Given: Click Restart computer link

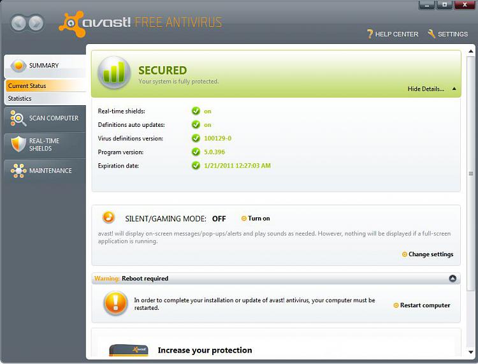Looking at the screenshot, I should (x=422, y=305).
